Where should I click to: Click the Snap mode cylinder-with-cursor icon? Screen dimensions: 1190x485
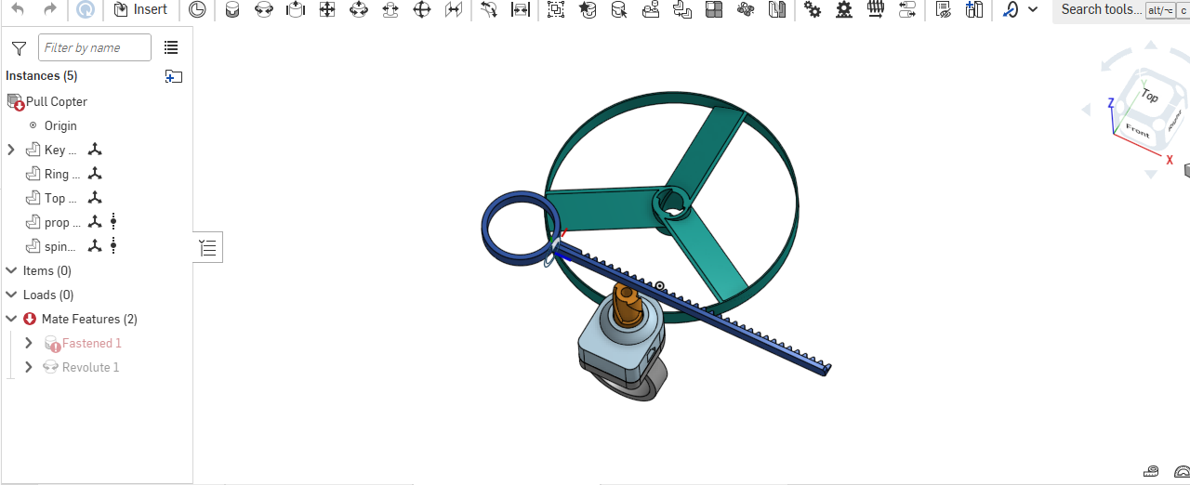(618, 9)
